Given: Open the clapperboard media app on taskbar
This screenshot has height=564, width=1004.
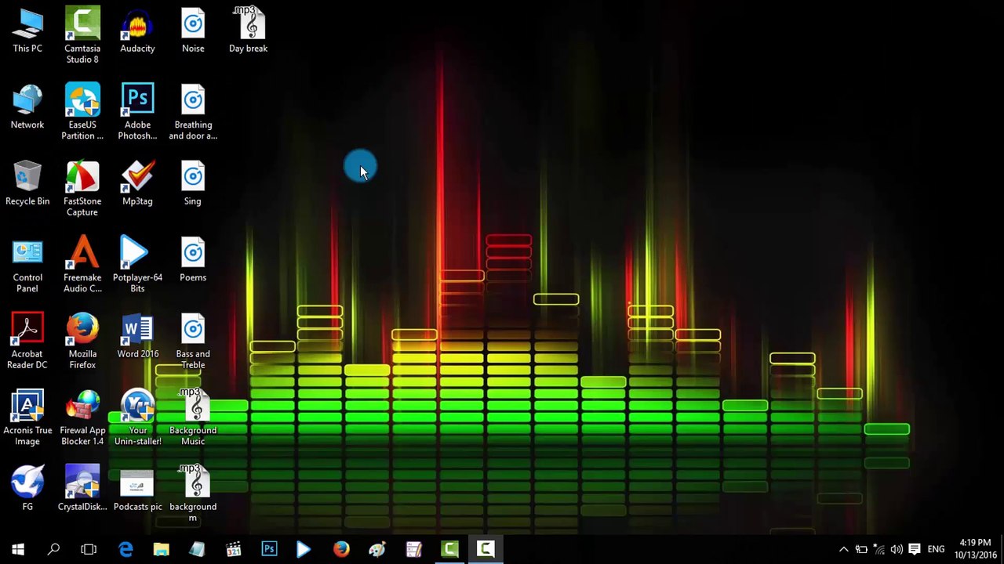Looking at the screenshot, I should click(233, 549).
